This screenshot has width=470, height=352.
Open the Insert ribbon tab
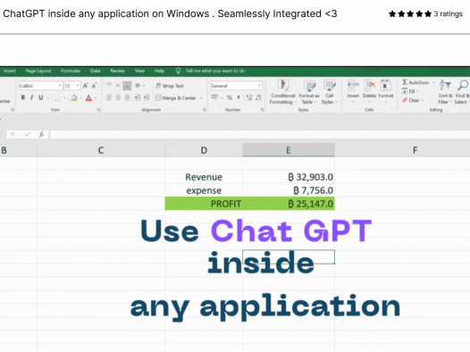click(x=10, y=71)
